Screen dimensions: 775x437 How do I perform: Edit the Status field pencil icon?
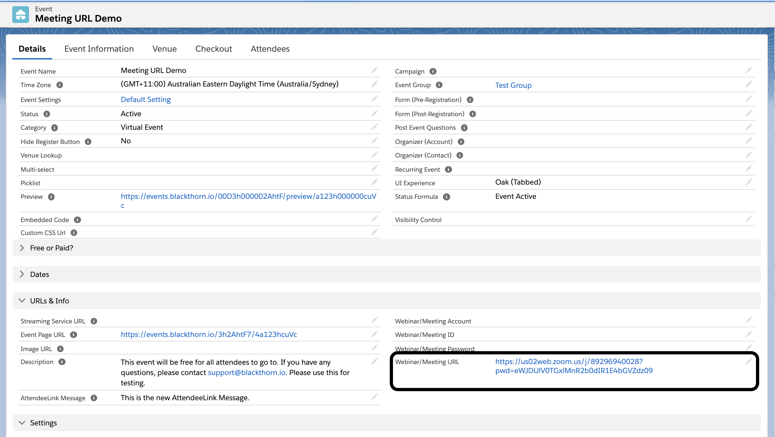(x=374, y=113)
